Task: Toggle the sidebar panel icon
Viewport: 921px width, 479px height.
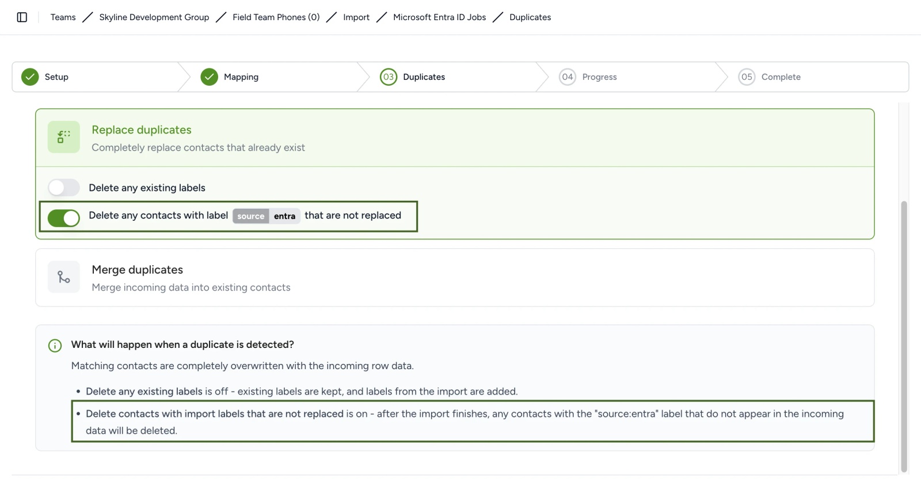Action: point(22,17)
